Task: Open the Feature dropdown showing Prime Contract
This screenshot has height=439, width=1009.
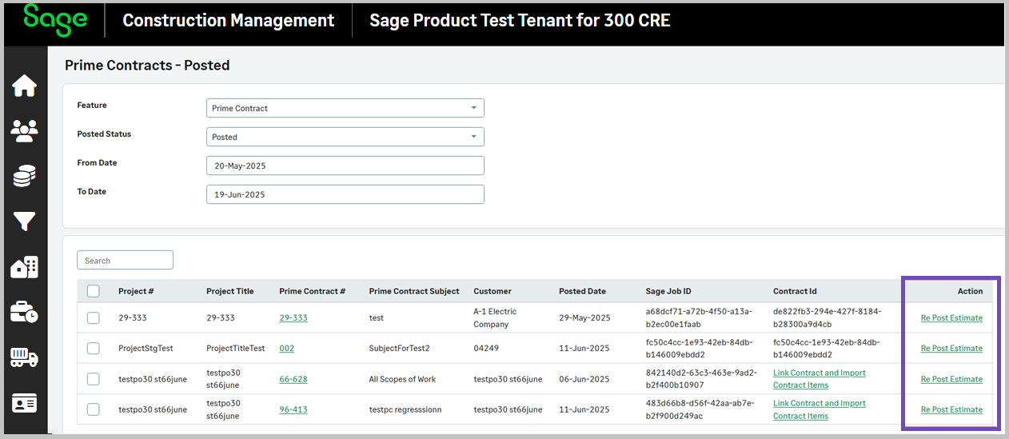Action: 345,108
